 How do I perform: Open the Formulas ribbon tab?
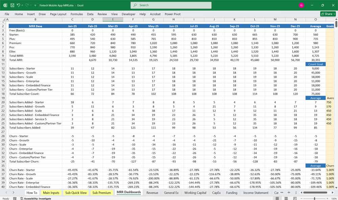click(x=76, y=14)
